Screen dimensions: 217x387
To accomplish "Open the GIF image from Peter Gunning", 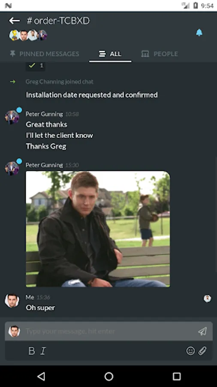I will click(98, 229).
